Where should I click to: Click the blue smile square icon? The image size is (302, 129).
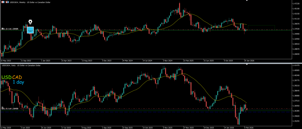pos(30,30)
